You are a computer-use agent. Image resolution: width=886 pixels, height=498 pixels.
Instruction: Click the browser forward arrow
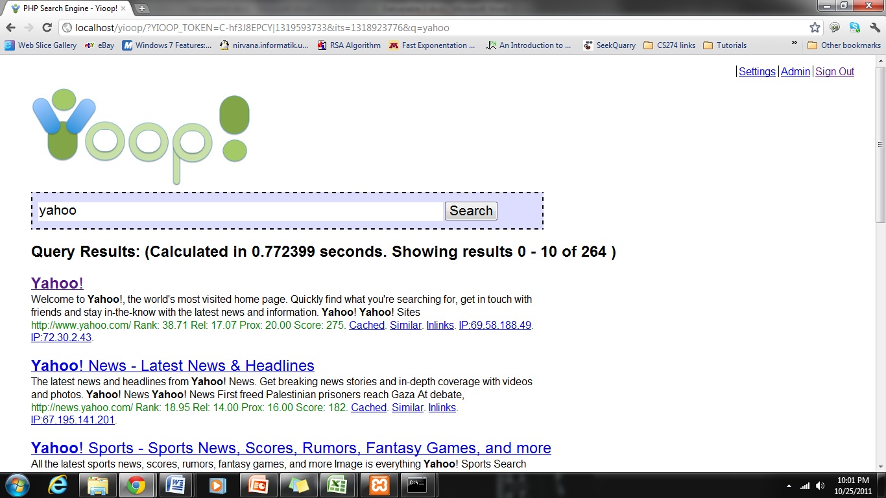pyautogui.click(x=29, y=27)
